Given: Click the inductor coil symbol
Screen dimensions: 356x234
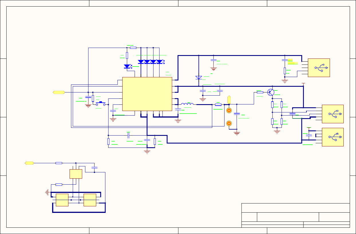Looking at the screenshot, I should click(187, 104).
